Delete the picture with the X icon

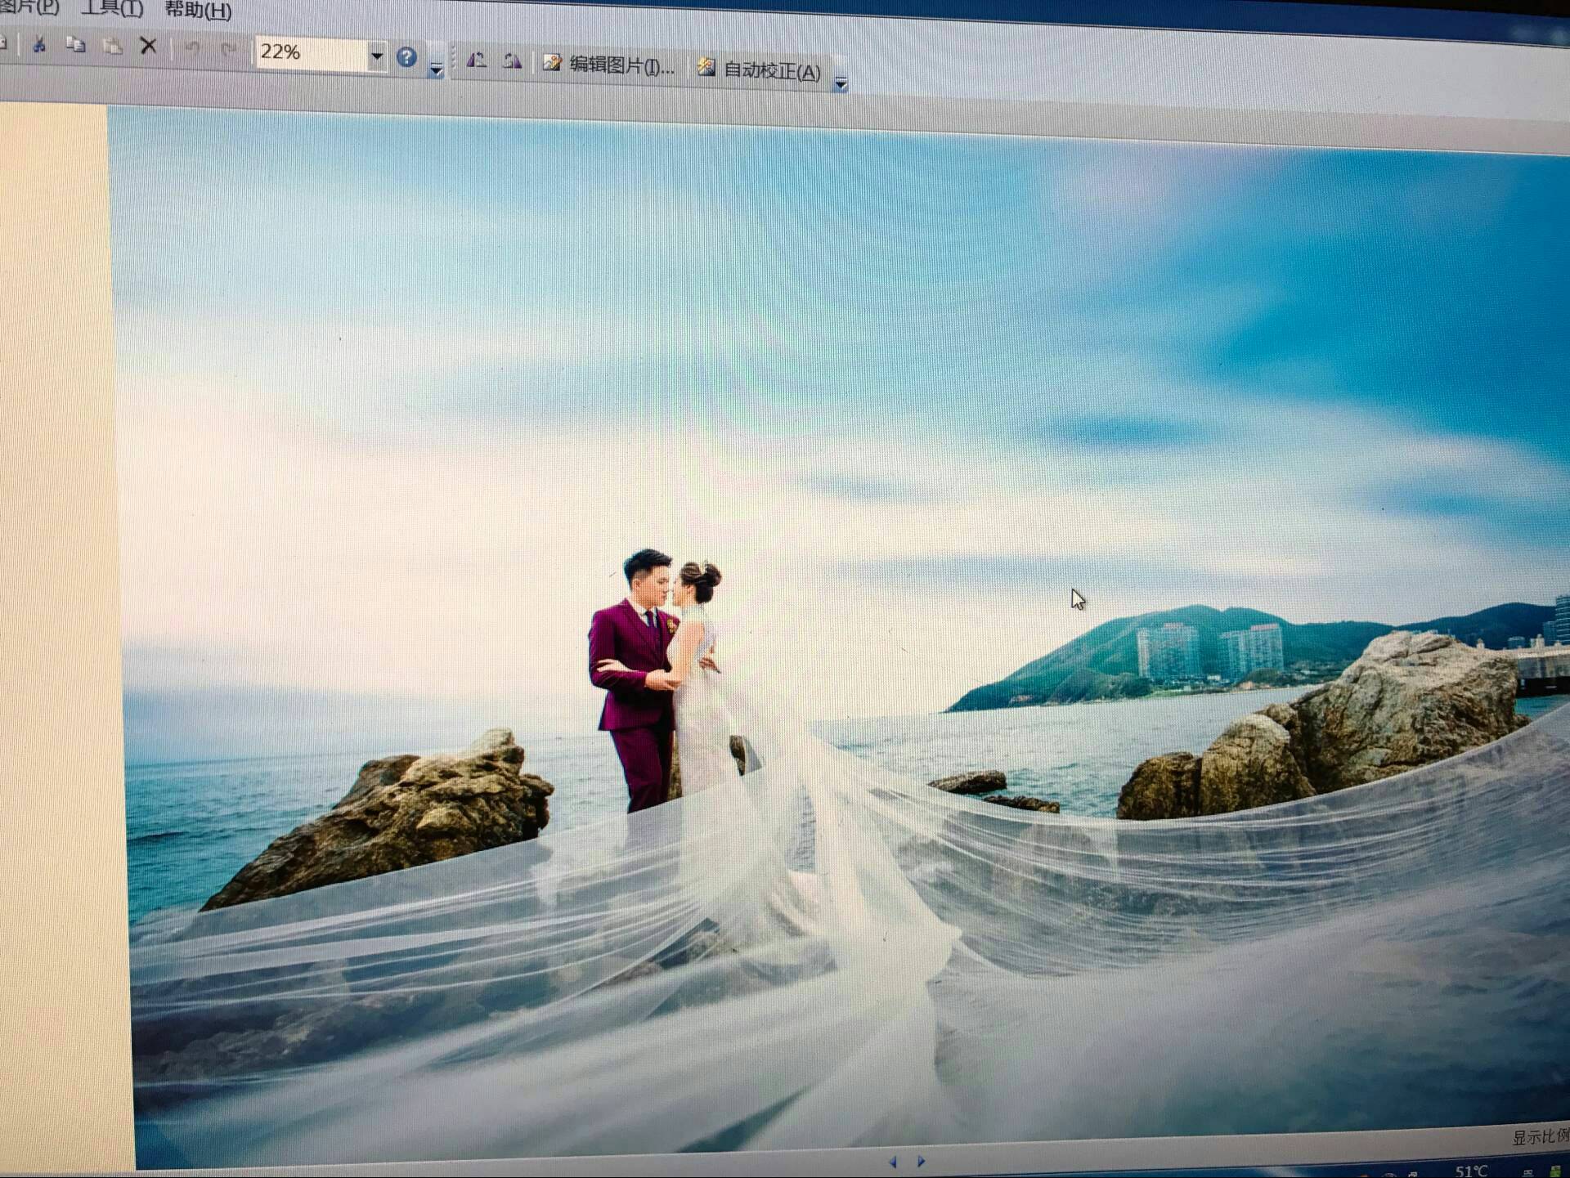point(148,46)
